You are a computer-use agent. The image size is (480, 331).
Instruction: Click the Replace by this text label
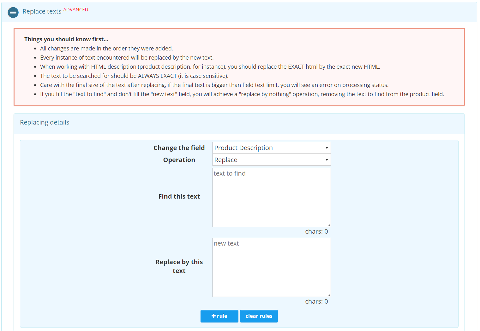click(179, 266)
